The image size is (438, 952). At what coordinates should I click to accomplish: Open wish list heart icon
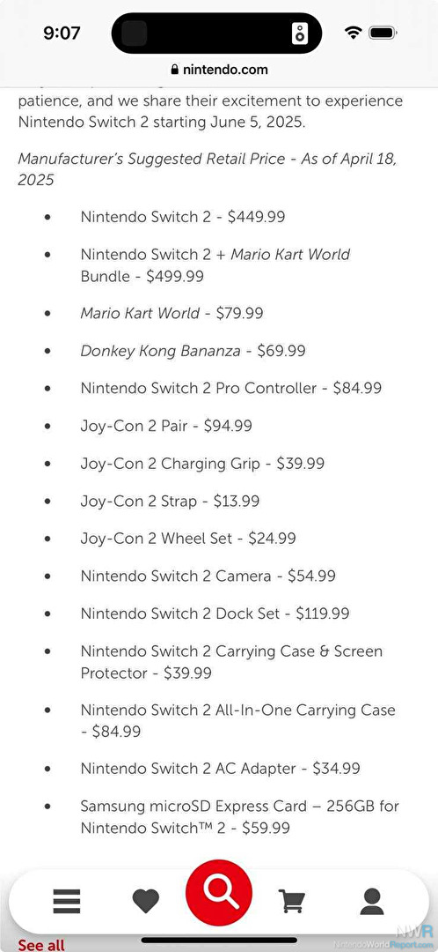145,901
